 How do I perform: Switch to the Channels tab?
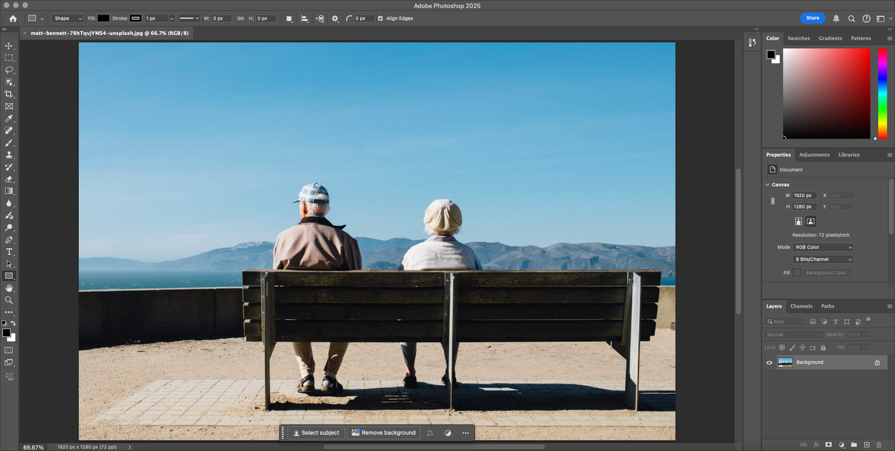(801, 306)
